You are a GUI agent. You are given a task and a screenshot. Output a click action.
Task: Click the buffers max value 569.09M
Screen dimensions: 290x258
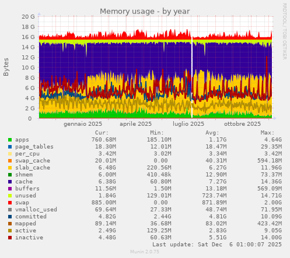(270, 189)
